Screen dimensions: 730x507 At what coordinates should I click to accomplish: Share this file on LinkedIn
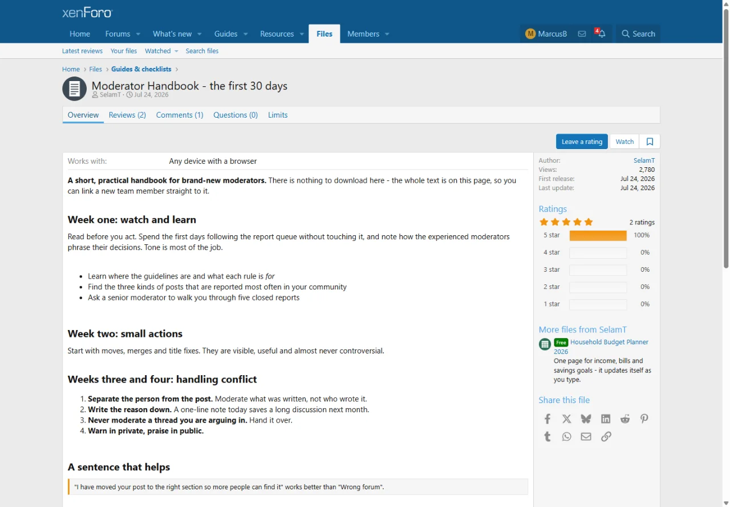(x=606, y=419)
